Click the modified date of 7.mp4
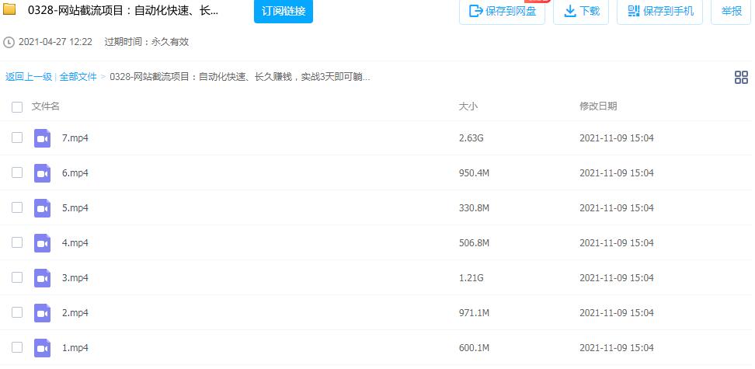The height and width of the screenshot is (369, 755). click(616, 138)
